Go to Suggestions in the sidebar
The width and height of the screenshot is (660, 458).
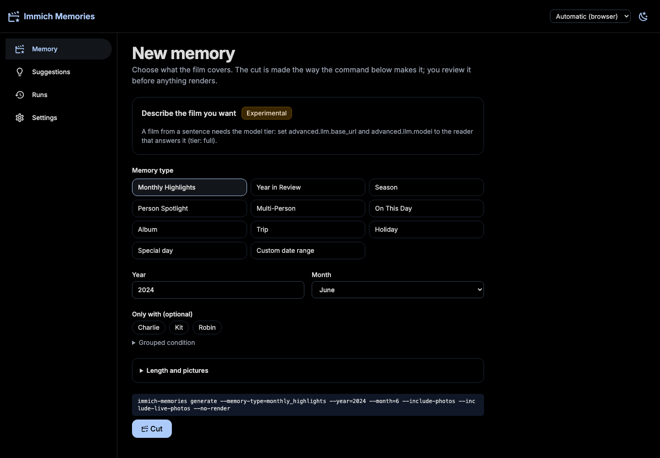(x=59, y=72)
